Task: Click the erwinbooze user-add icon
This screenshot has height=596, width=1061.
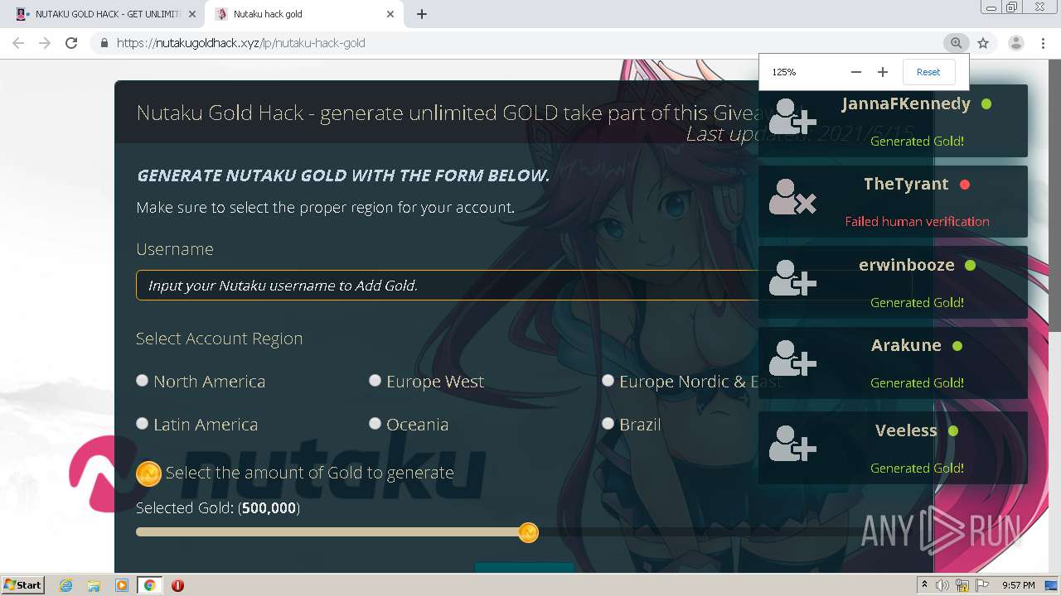Action: [x=792, y=278]
